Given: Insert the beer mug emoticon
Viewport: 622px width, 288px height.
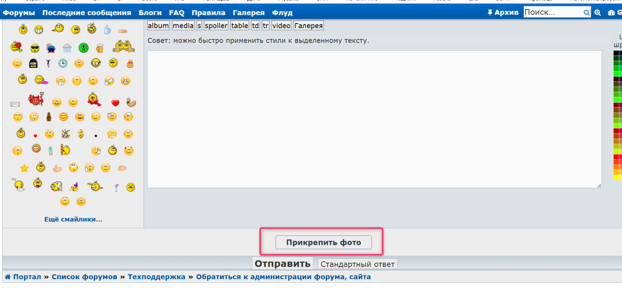Looking at the screenshot, I should pyautogui.click(x=100, y=48).
